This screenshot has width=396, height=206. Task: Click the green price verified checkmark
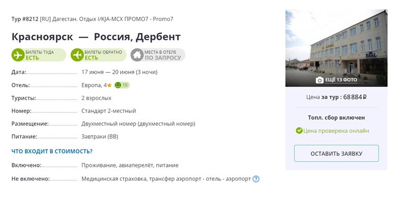point(299,131)
